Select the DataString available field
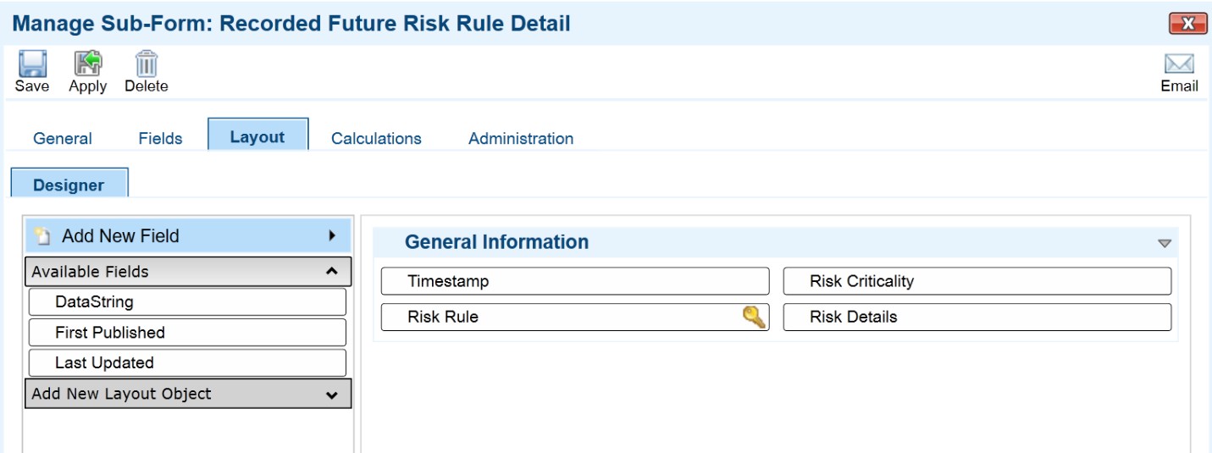 [x=187, y=301]
